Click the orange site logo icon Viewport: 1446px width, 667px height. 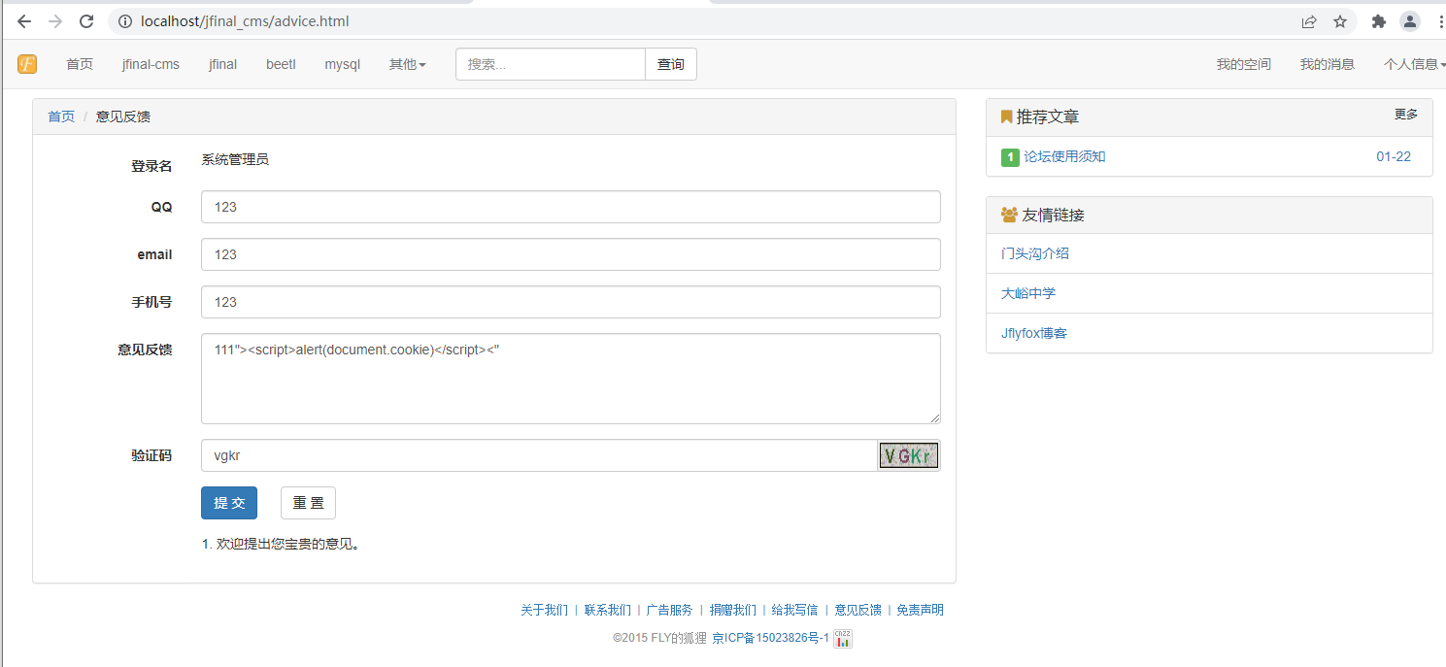pos(26,64)
